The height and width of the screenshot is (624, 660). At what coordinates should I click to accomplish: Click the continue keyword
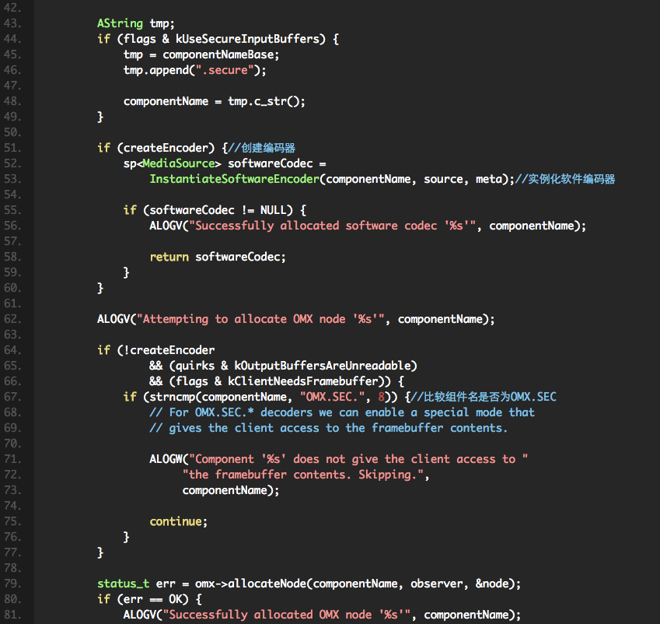coord(176,521)
